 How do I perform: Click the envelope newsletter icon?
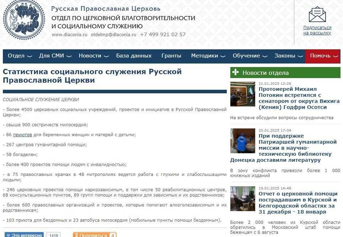(317, 15)
